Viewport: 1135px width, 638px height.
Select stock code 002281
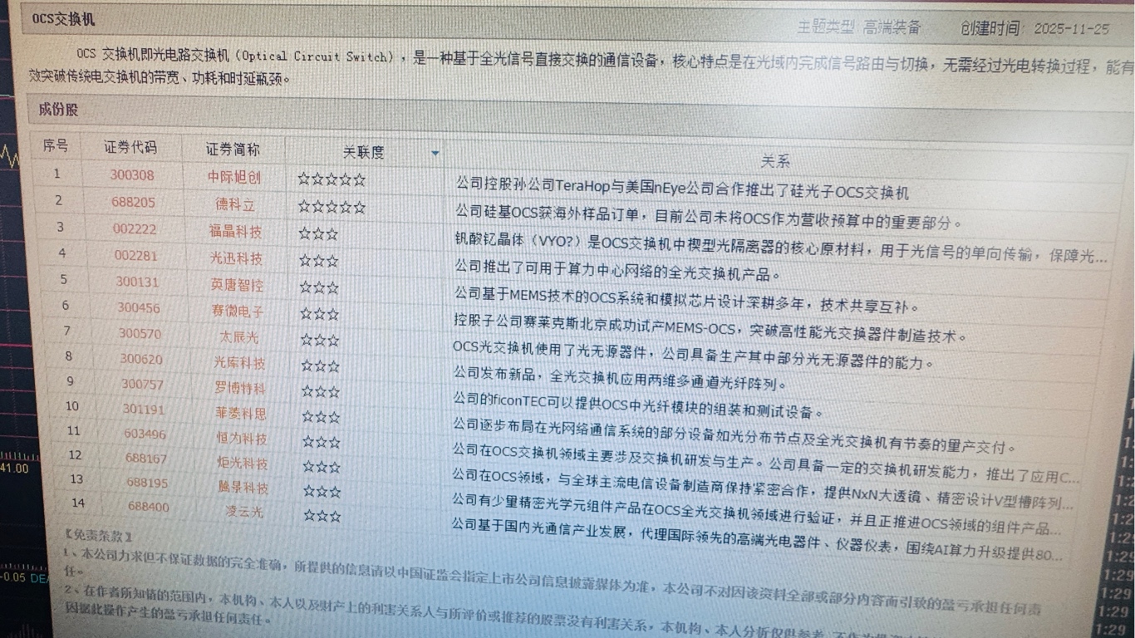[135, 255]
